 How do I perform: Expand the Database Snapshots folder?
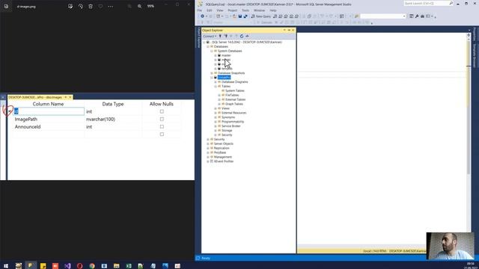tap(211, 73)
